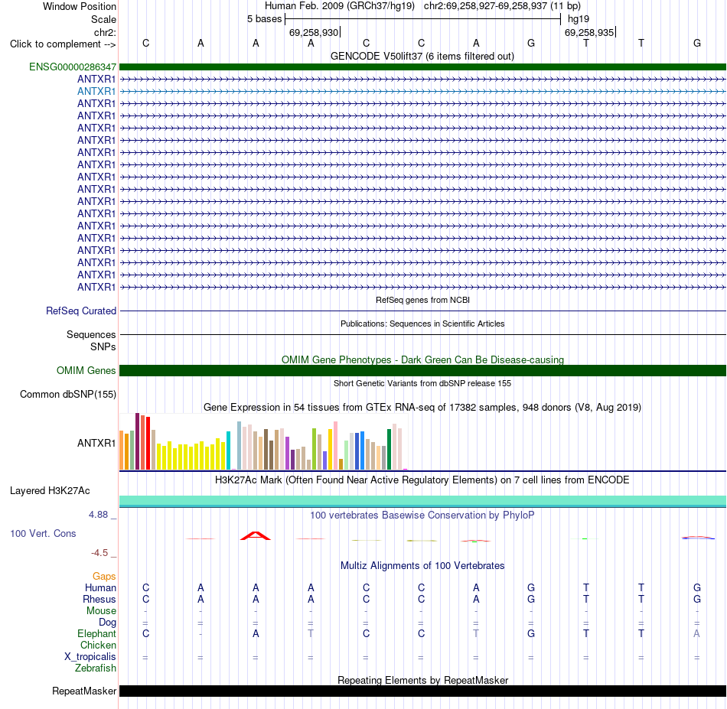This screenshot has width=727, height=709.
Task: Click the Chicken species label
Action: [98, 645]
